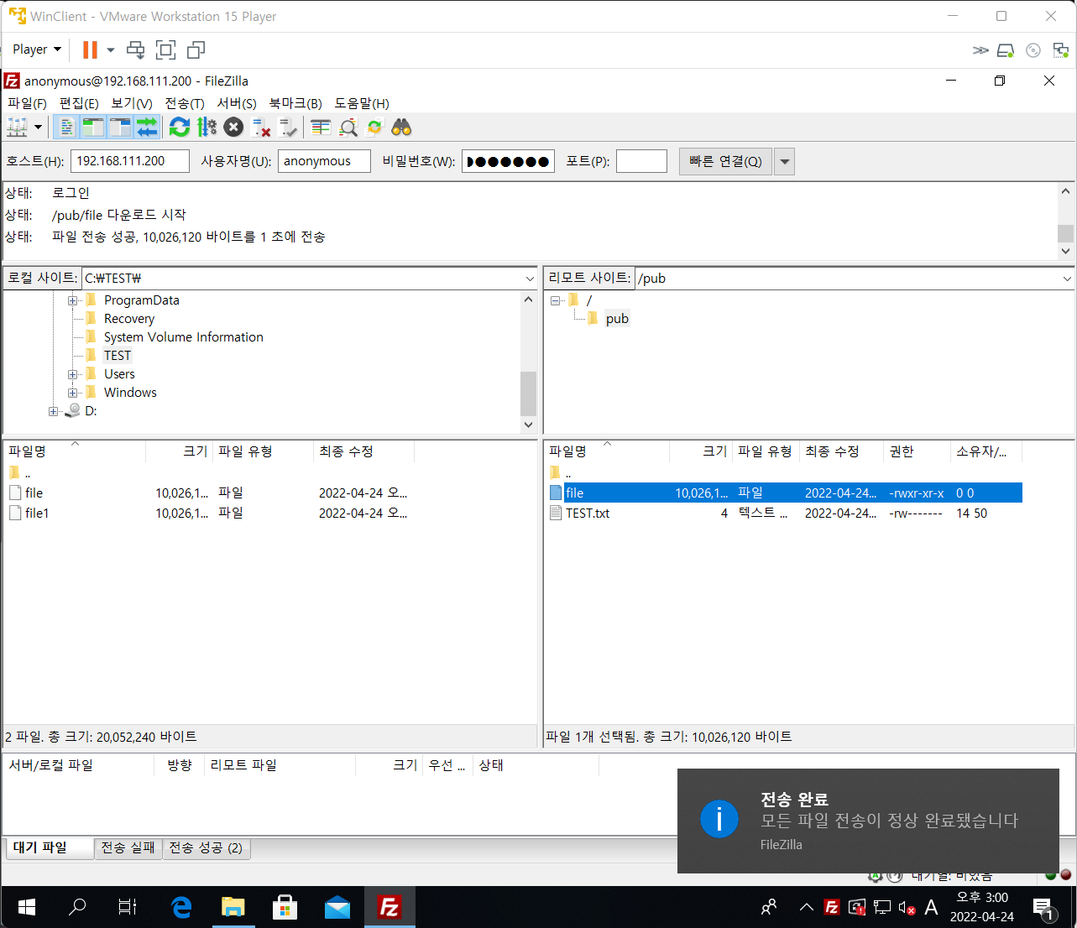Open the 북마크(B) menu
1077x928 pixels.
[295, 103]
